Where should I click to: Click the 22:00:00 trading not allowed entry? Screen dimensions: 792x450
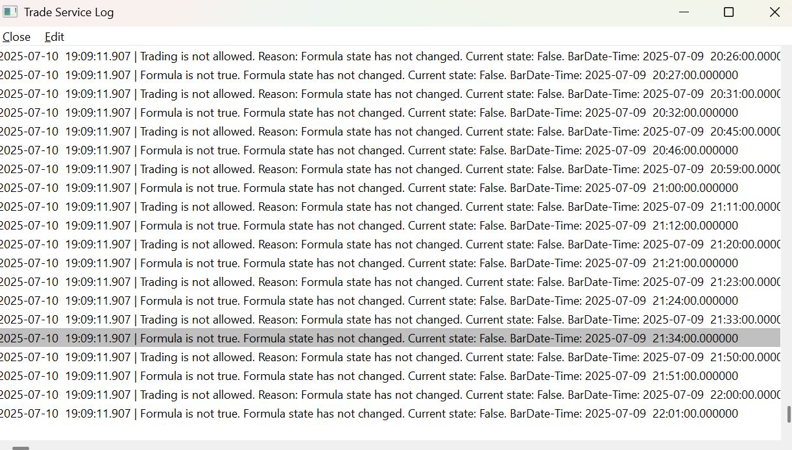click(x=389, y=395)
